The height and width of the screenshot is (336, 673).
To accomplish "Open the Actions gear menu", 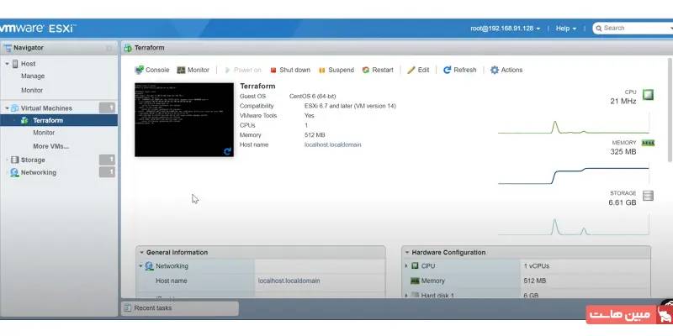I will pos(506,70).
